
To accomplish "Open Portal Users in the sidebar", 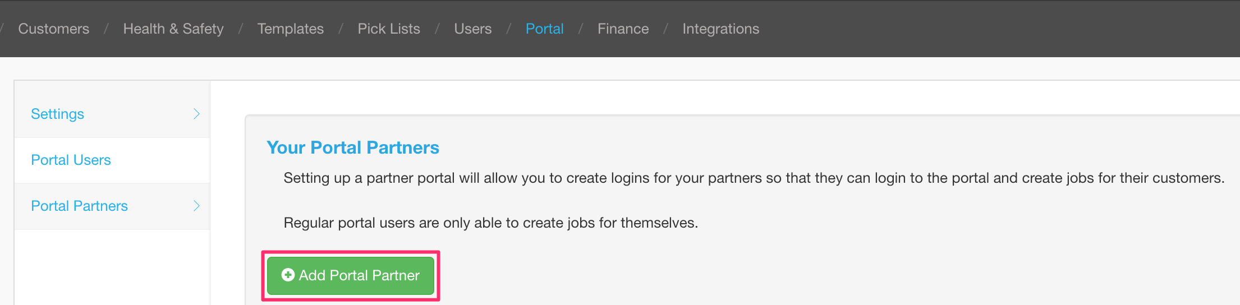I will click(71, 160).
